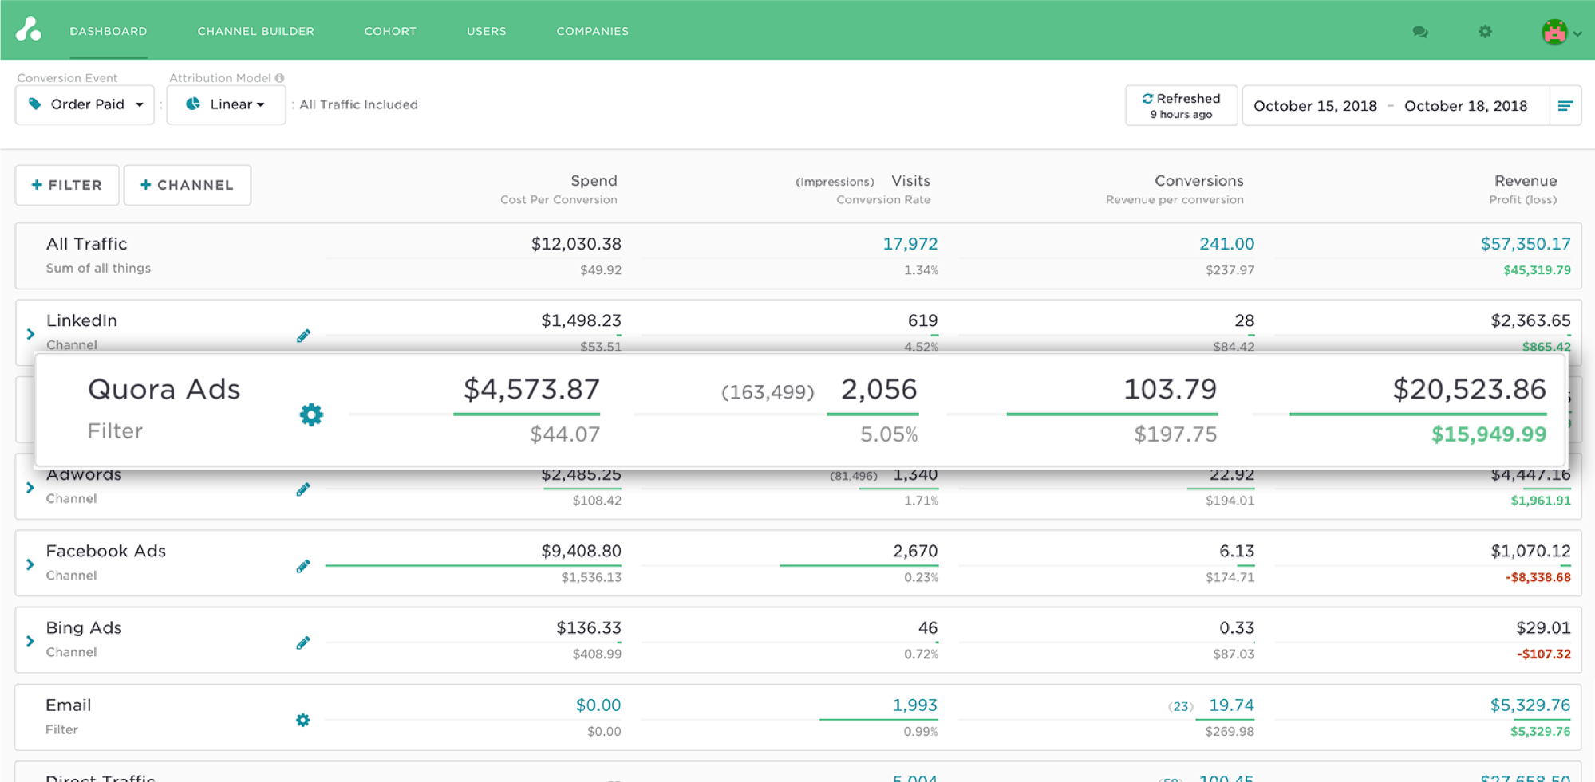The image size is (1595, 782).
Task: Click the Attribution Model info icon
Action: click(x=280, y=78)
